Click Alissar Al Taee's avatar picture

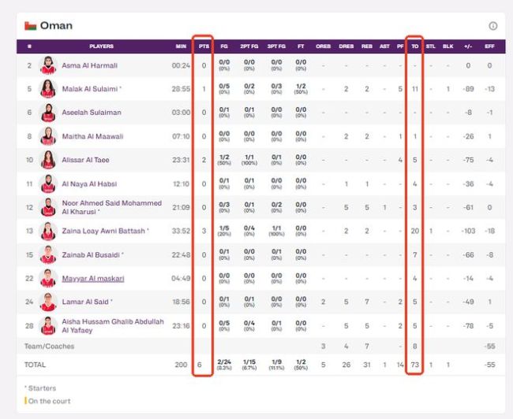[48, 160]
